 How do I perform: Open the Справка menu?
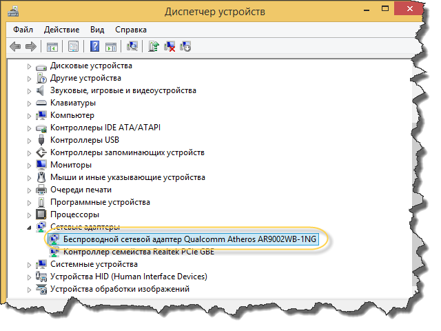[131, 30]
